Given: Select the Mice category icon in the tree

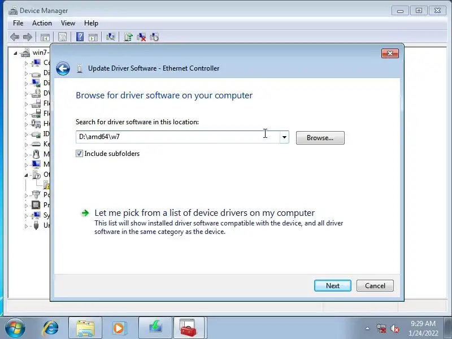Looking at the screenshot, I should pyautogui.click(x=36, y=154).
